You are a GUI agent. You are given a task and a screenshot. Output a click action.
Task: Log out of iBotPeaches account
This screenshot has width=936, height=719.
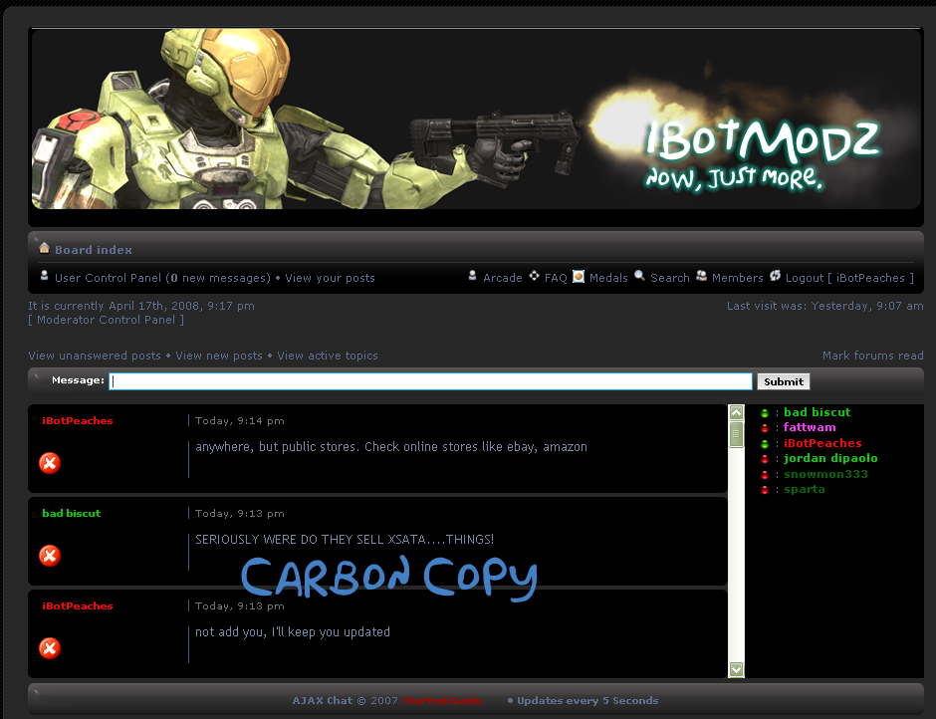[849, 278]
